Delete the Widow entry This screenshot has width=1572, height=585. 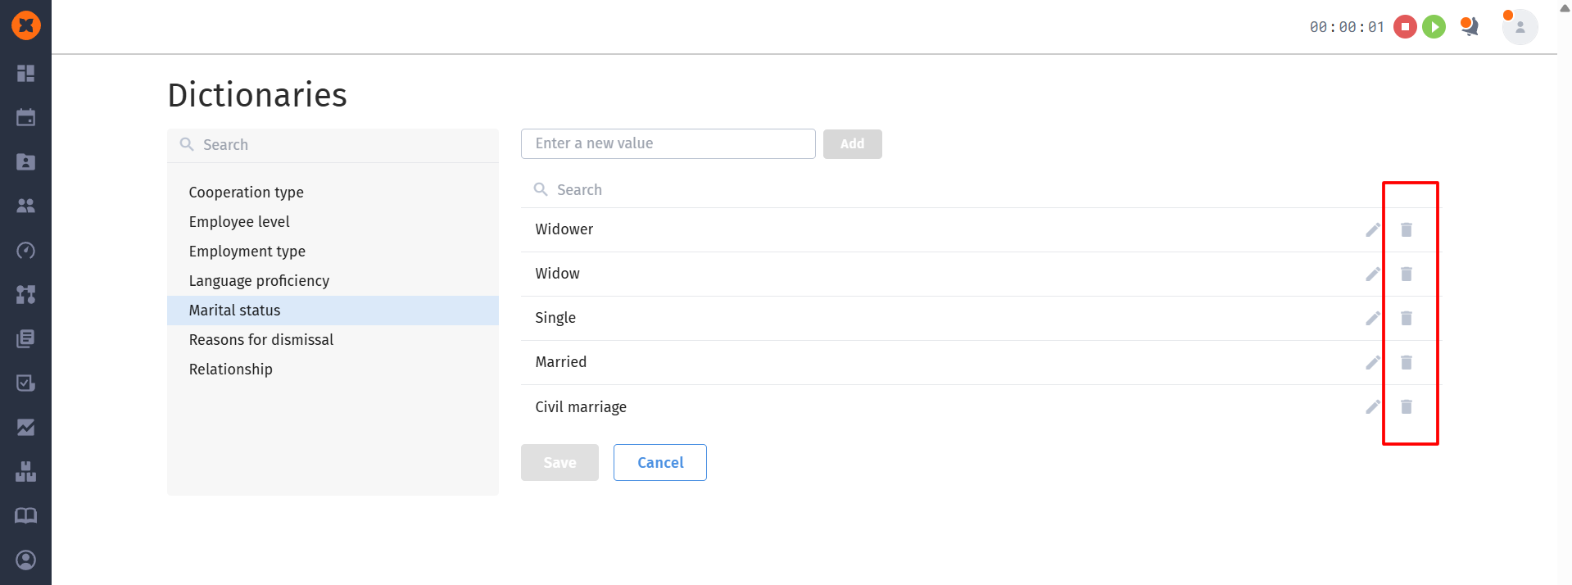(1406, 274)
